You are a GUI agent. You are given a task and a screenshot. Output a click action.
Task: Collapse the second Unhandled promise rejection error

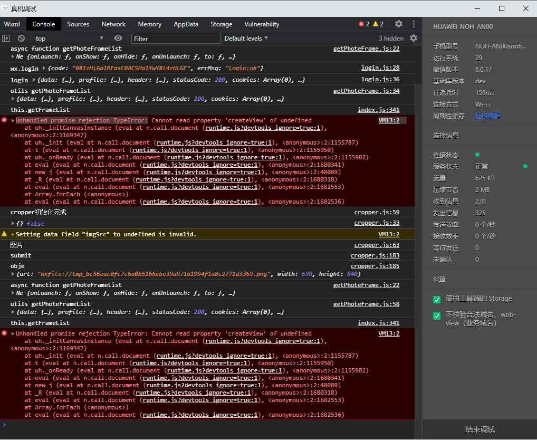(13, 333)
